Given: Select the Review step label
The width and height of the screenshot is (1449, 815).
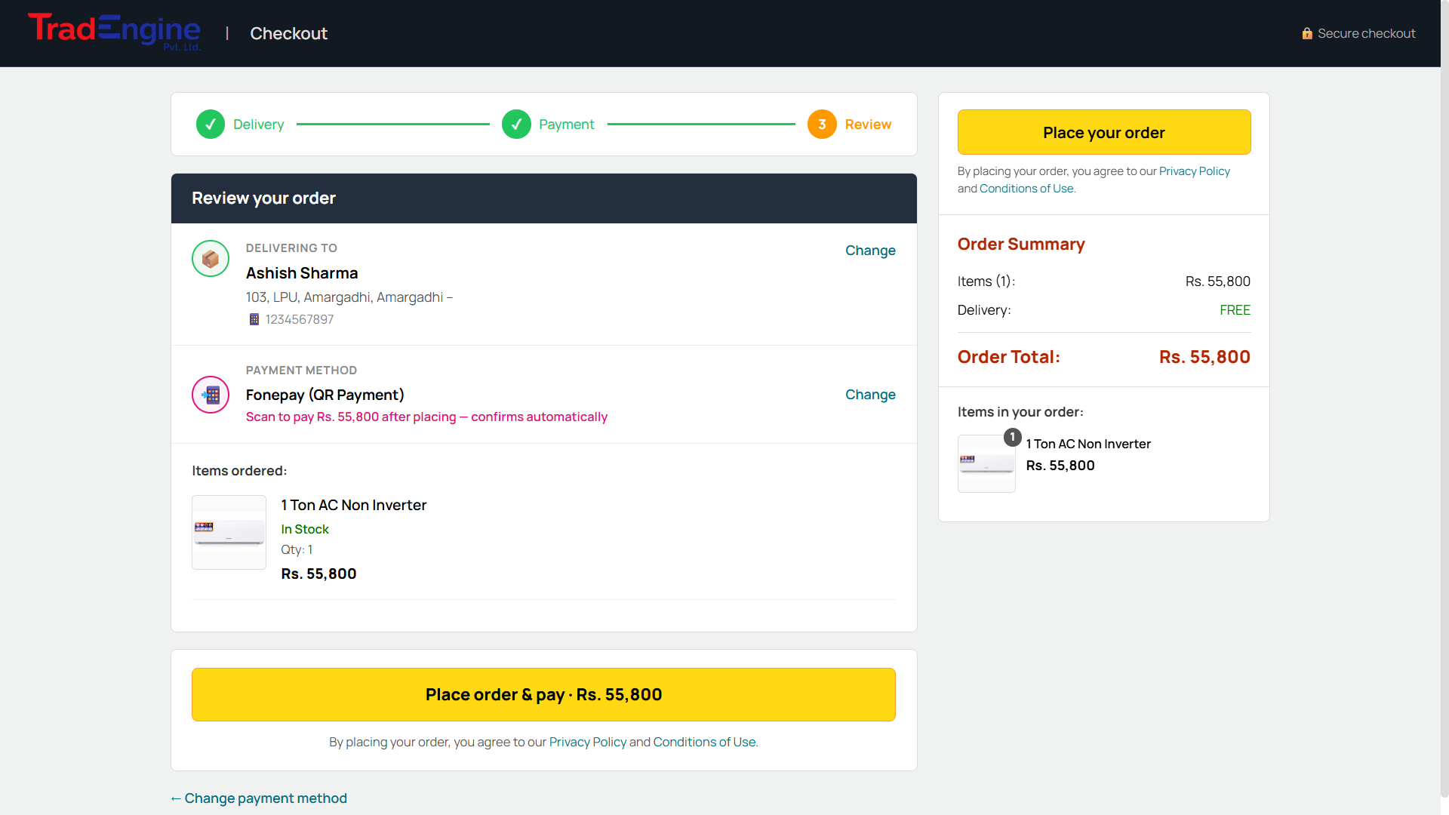Looking at the screenshot, I should point(868,125).
